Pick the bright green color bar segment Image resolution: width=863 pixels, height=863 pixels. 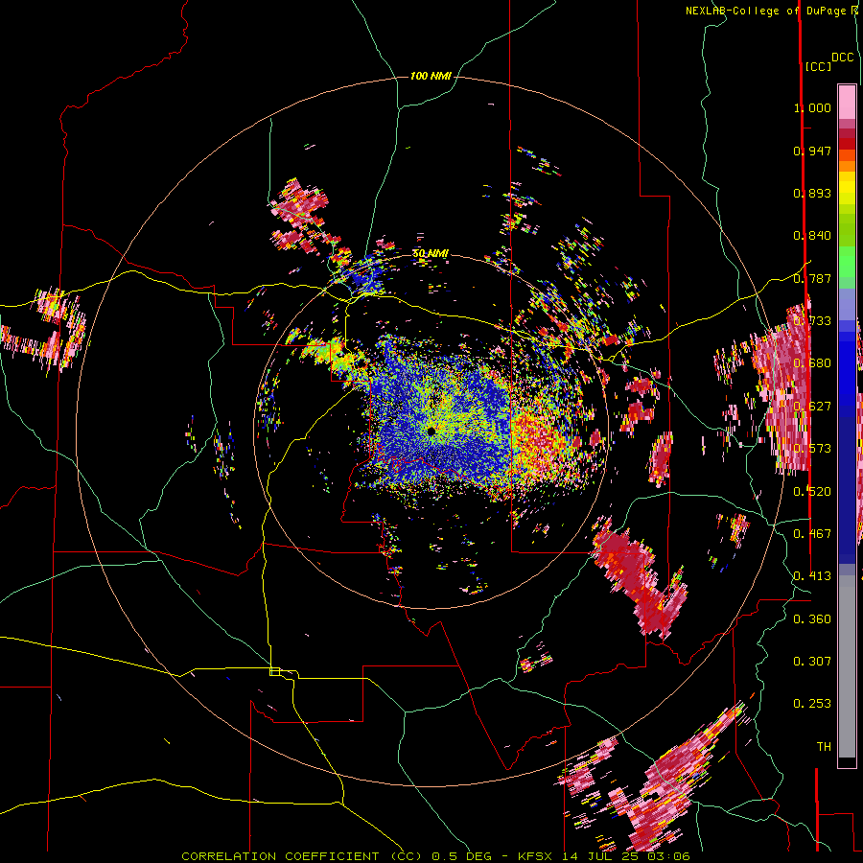(847, 261)
